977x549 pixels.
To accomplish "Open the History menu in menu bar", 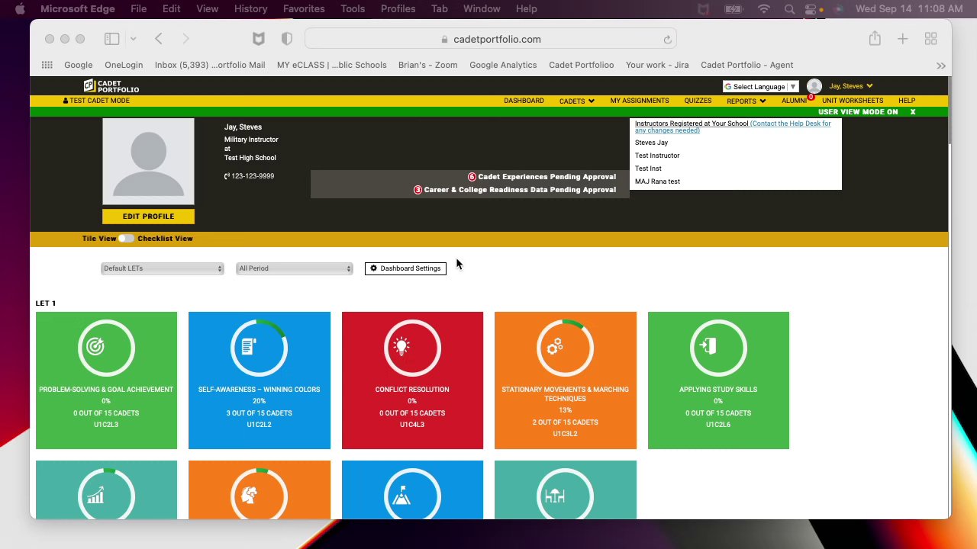I will click(x=251, y=9).
